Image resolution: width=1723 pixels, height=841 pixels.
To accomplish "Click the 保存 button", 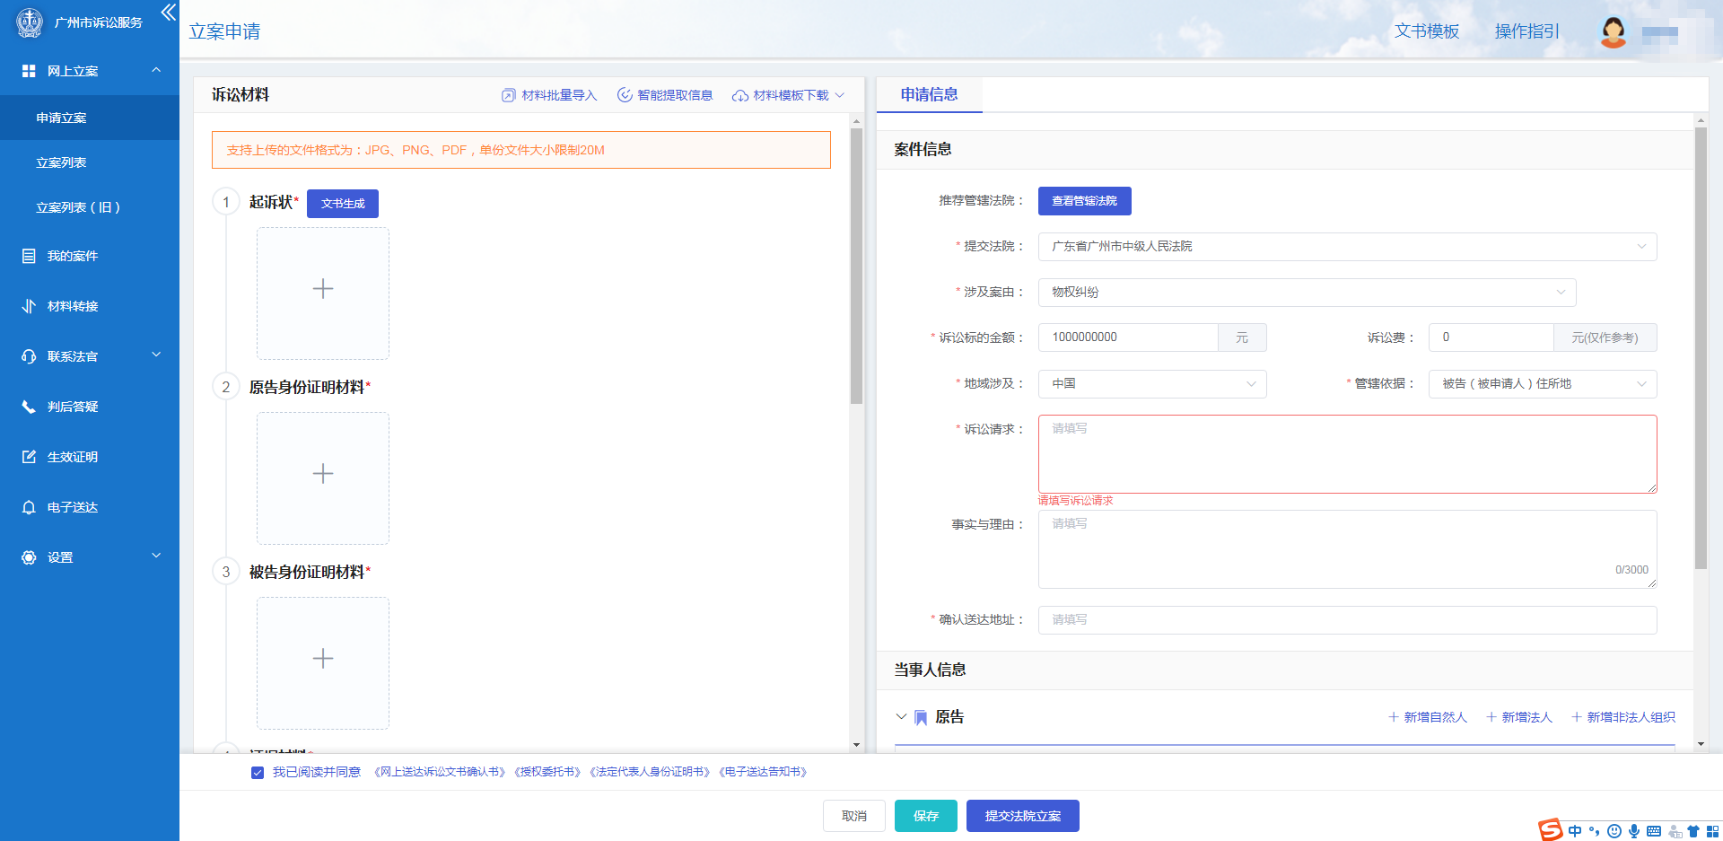I will point(926,816).
